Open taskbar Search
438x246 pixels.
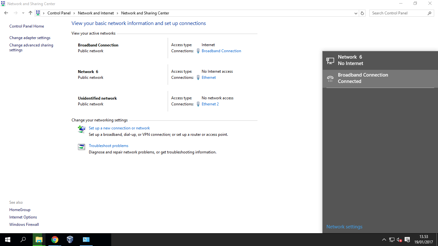(x=23, y=240)
